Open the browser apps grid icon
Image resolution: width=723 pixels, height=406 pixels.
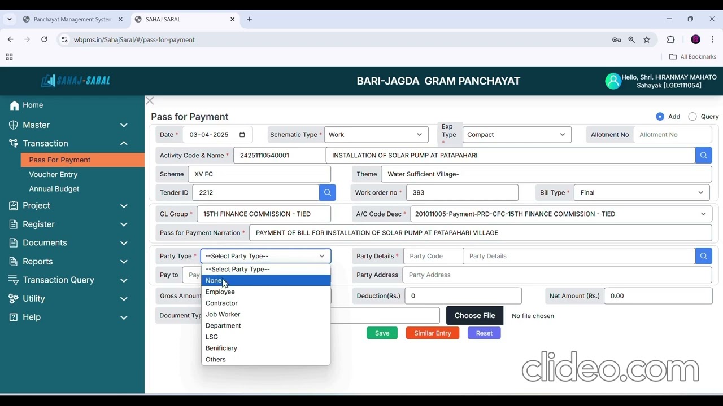pyautogui.click(x=9, y=57)
